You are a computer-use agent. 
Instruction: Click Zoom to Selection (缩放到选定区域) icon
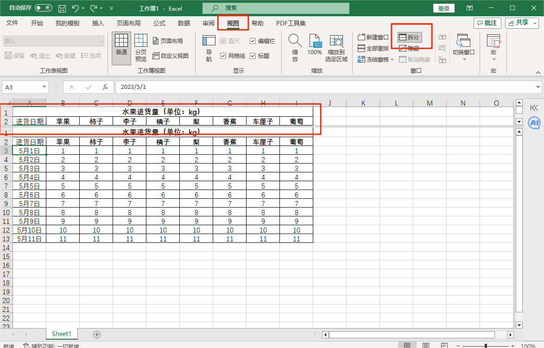336,42
